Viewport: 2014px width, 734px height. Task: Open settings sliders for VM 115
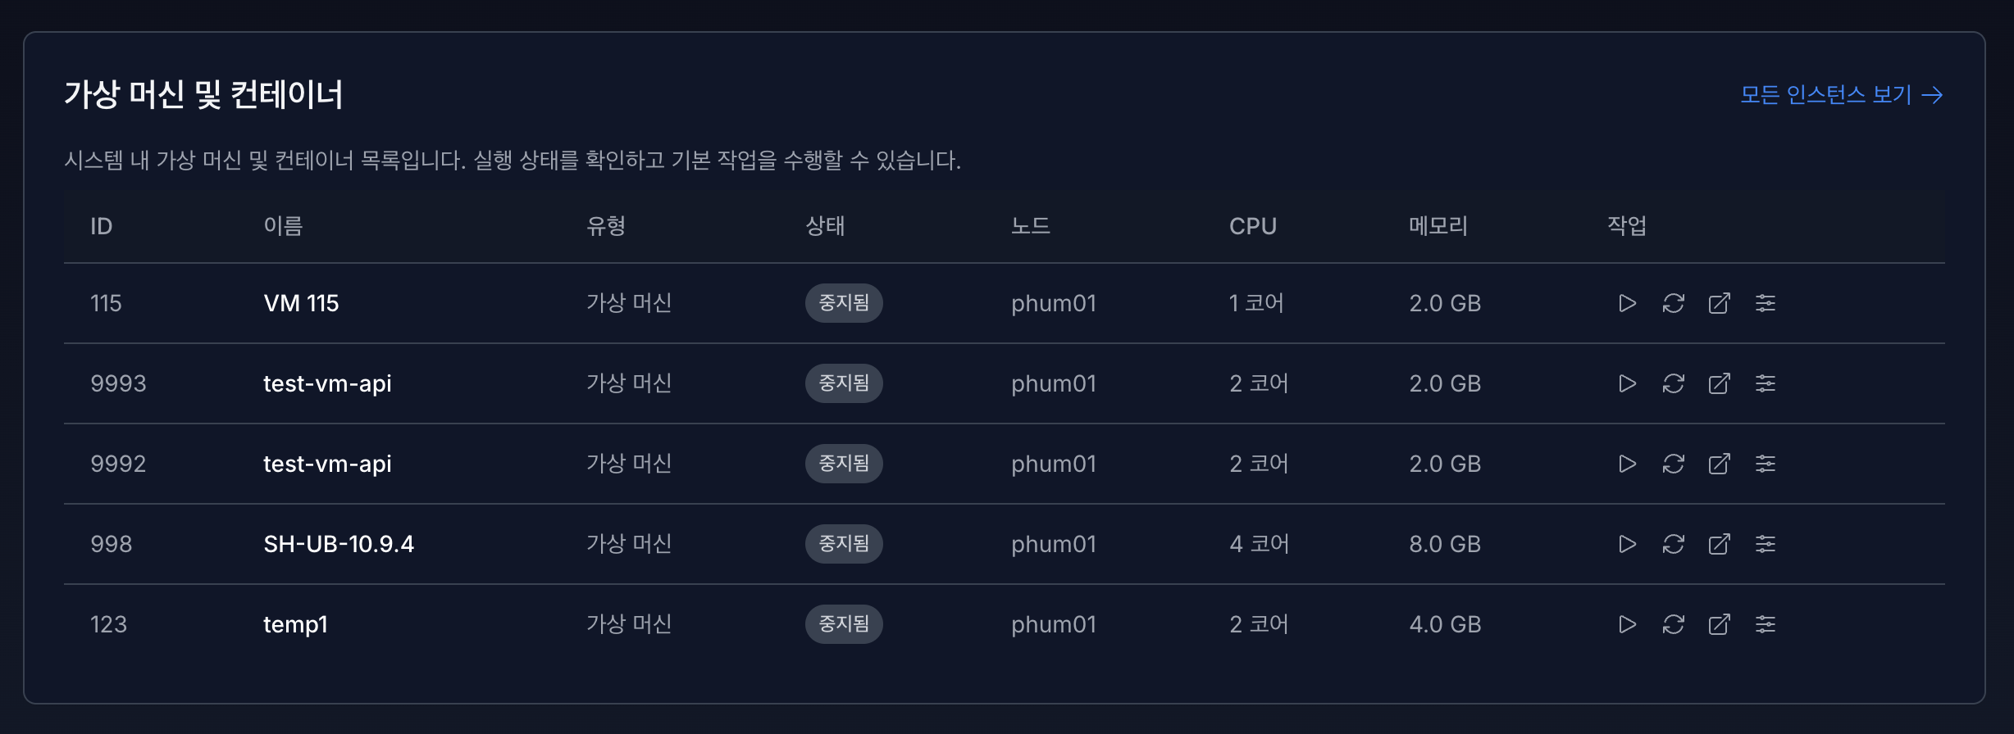1766,303
